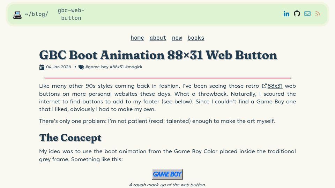Go to the ~/blog/ breadcrumb

click(x=37, y=14)
